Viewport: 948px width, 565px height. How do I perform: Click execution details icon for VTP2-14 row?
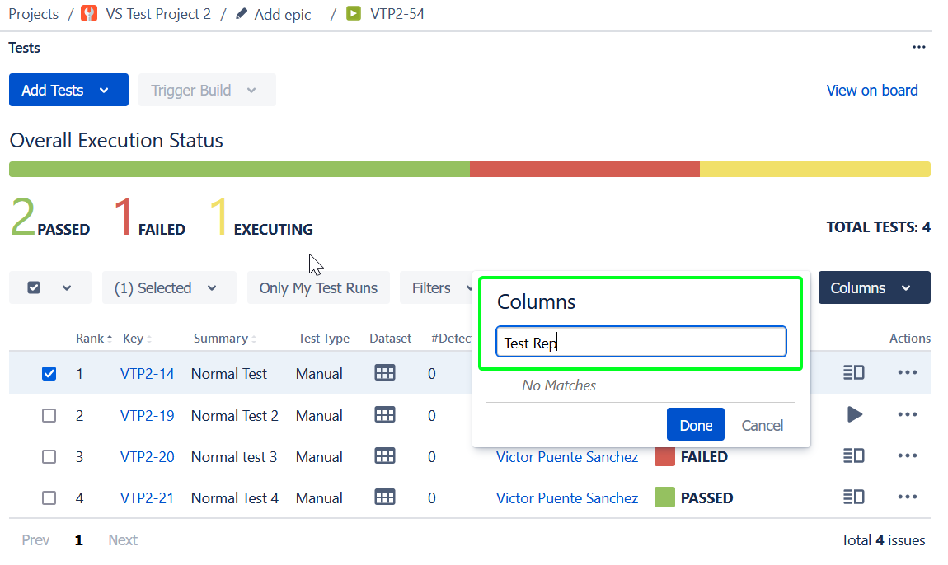coord(853,373)
